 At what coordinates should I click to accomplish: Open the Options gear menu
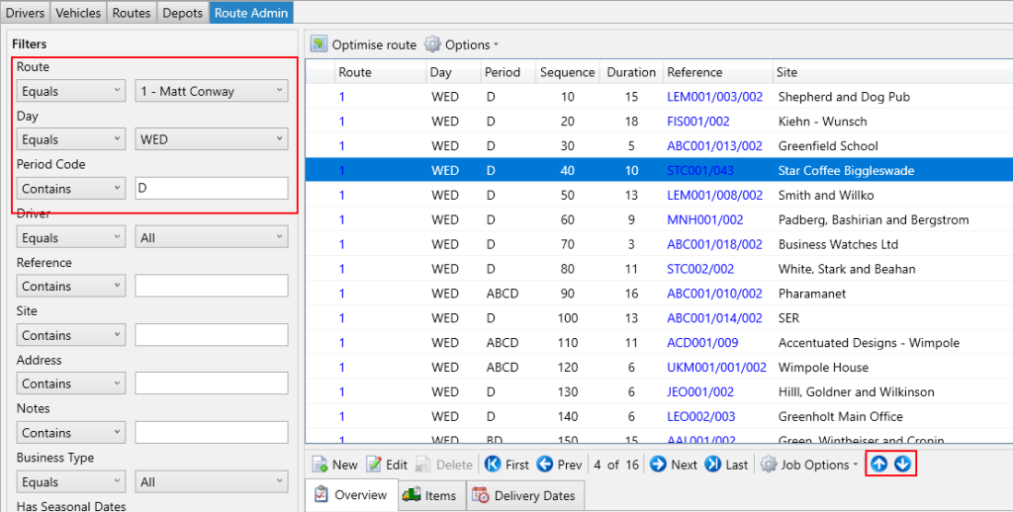433,44
